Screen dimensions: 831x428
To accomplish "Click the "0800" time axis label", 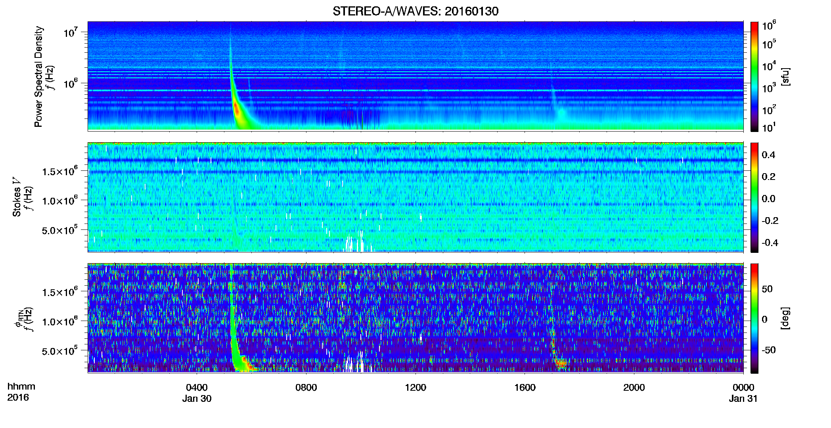I will [306, 387].
